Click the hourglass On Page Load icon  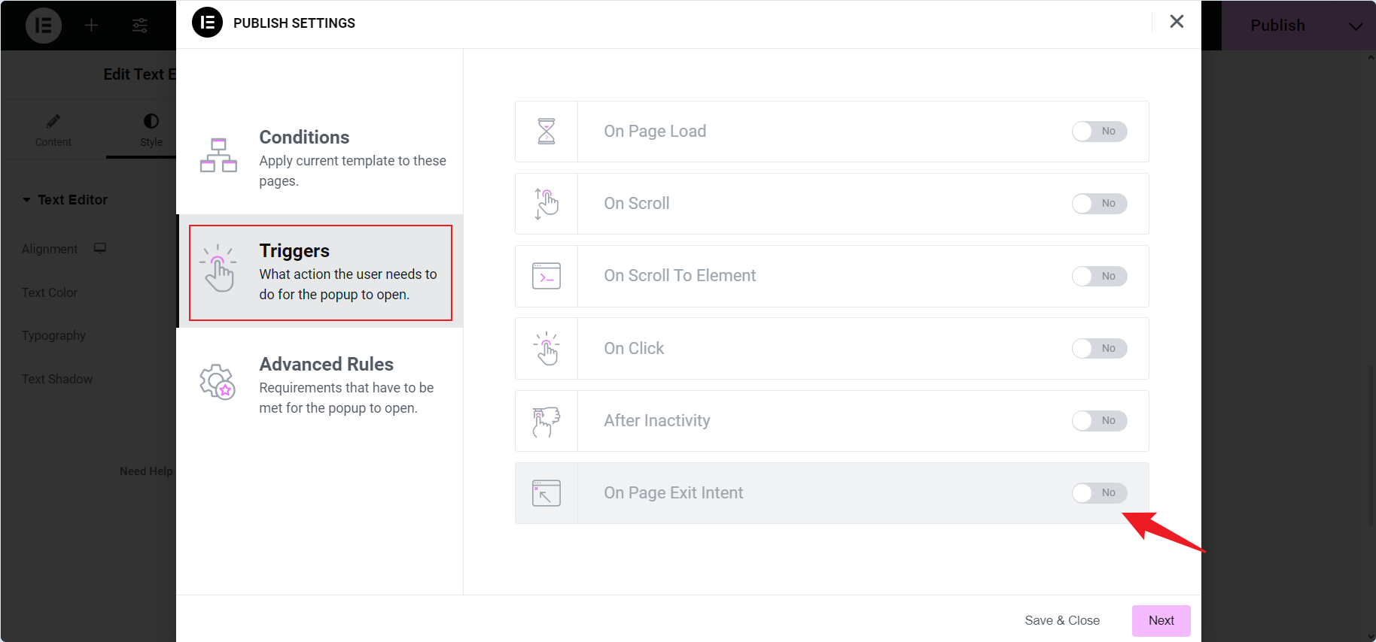tap(546, 132)
